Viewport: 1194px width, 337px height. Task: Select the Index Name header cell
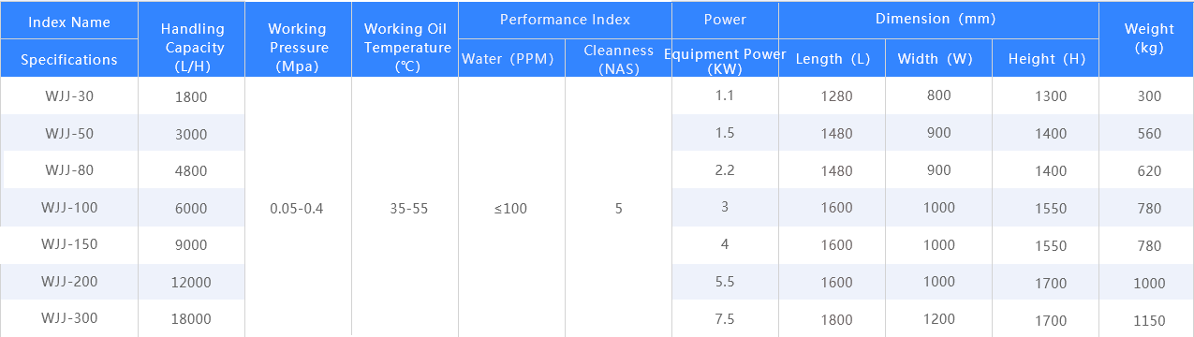tap(69, 22)
